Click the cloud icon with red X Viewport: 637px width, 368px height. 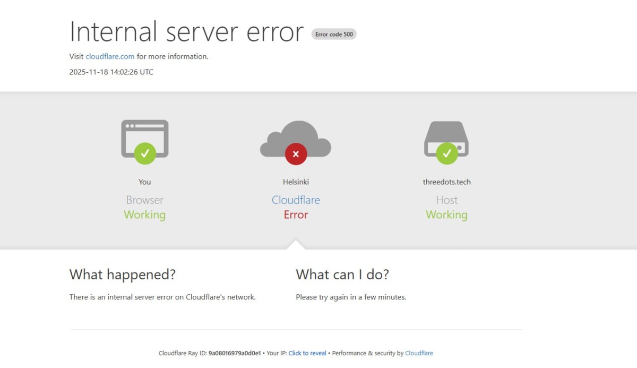pyautogui.click(x=296, y=142)
